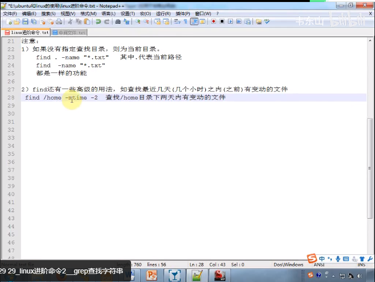Open the 宏(O) menu
Viewport: 375px width, 282px height.
pos(145,14)
